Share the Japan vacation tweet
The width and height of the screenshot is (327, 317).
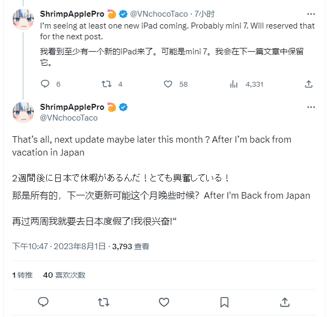[x=285, y=302]
